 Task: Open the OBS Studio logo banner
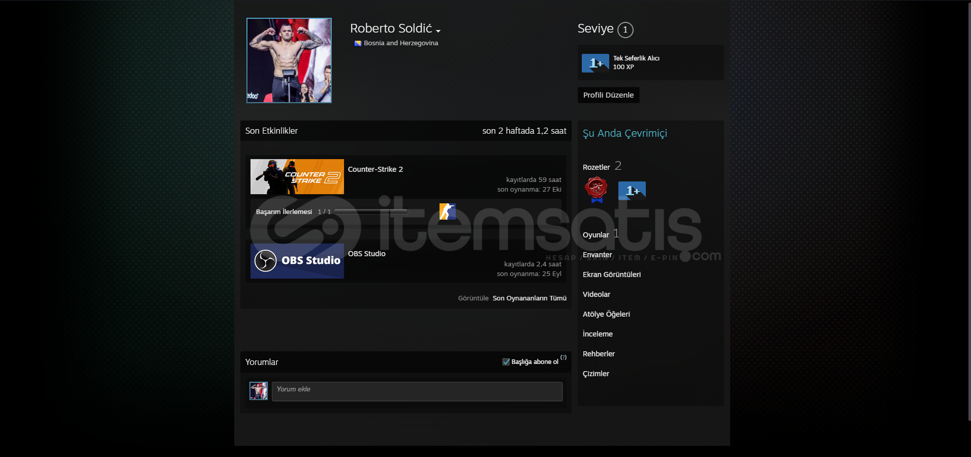pyautogui.click(x=297, y=261)
